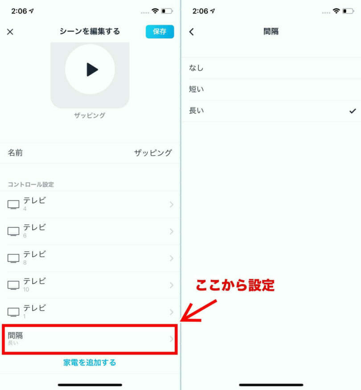
Task: Edit the 名前 field showing ザッピング
Action: (x=90, y=153)
